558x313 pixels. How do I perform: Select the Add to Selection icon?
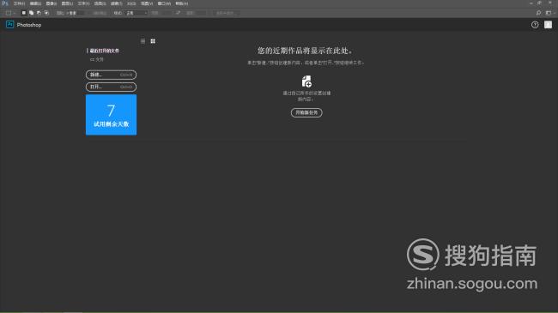click(31, 13)
